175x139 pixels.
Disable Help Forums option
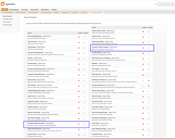tap(84, 97)
